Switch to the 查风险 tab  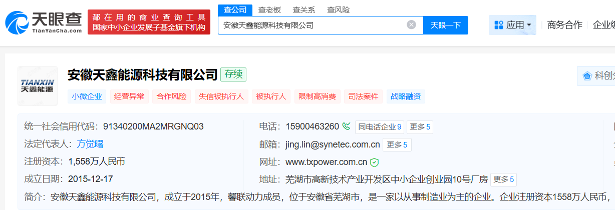click(x=338, y=9)
